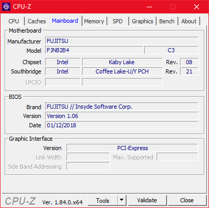209x208 pixels.
Task: Click the Ver. 1.84.0.x64 version text
Action: [62, 202]
